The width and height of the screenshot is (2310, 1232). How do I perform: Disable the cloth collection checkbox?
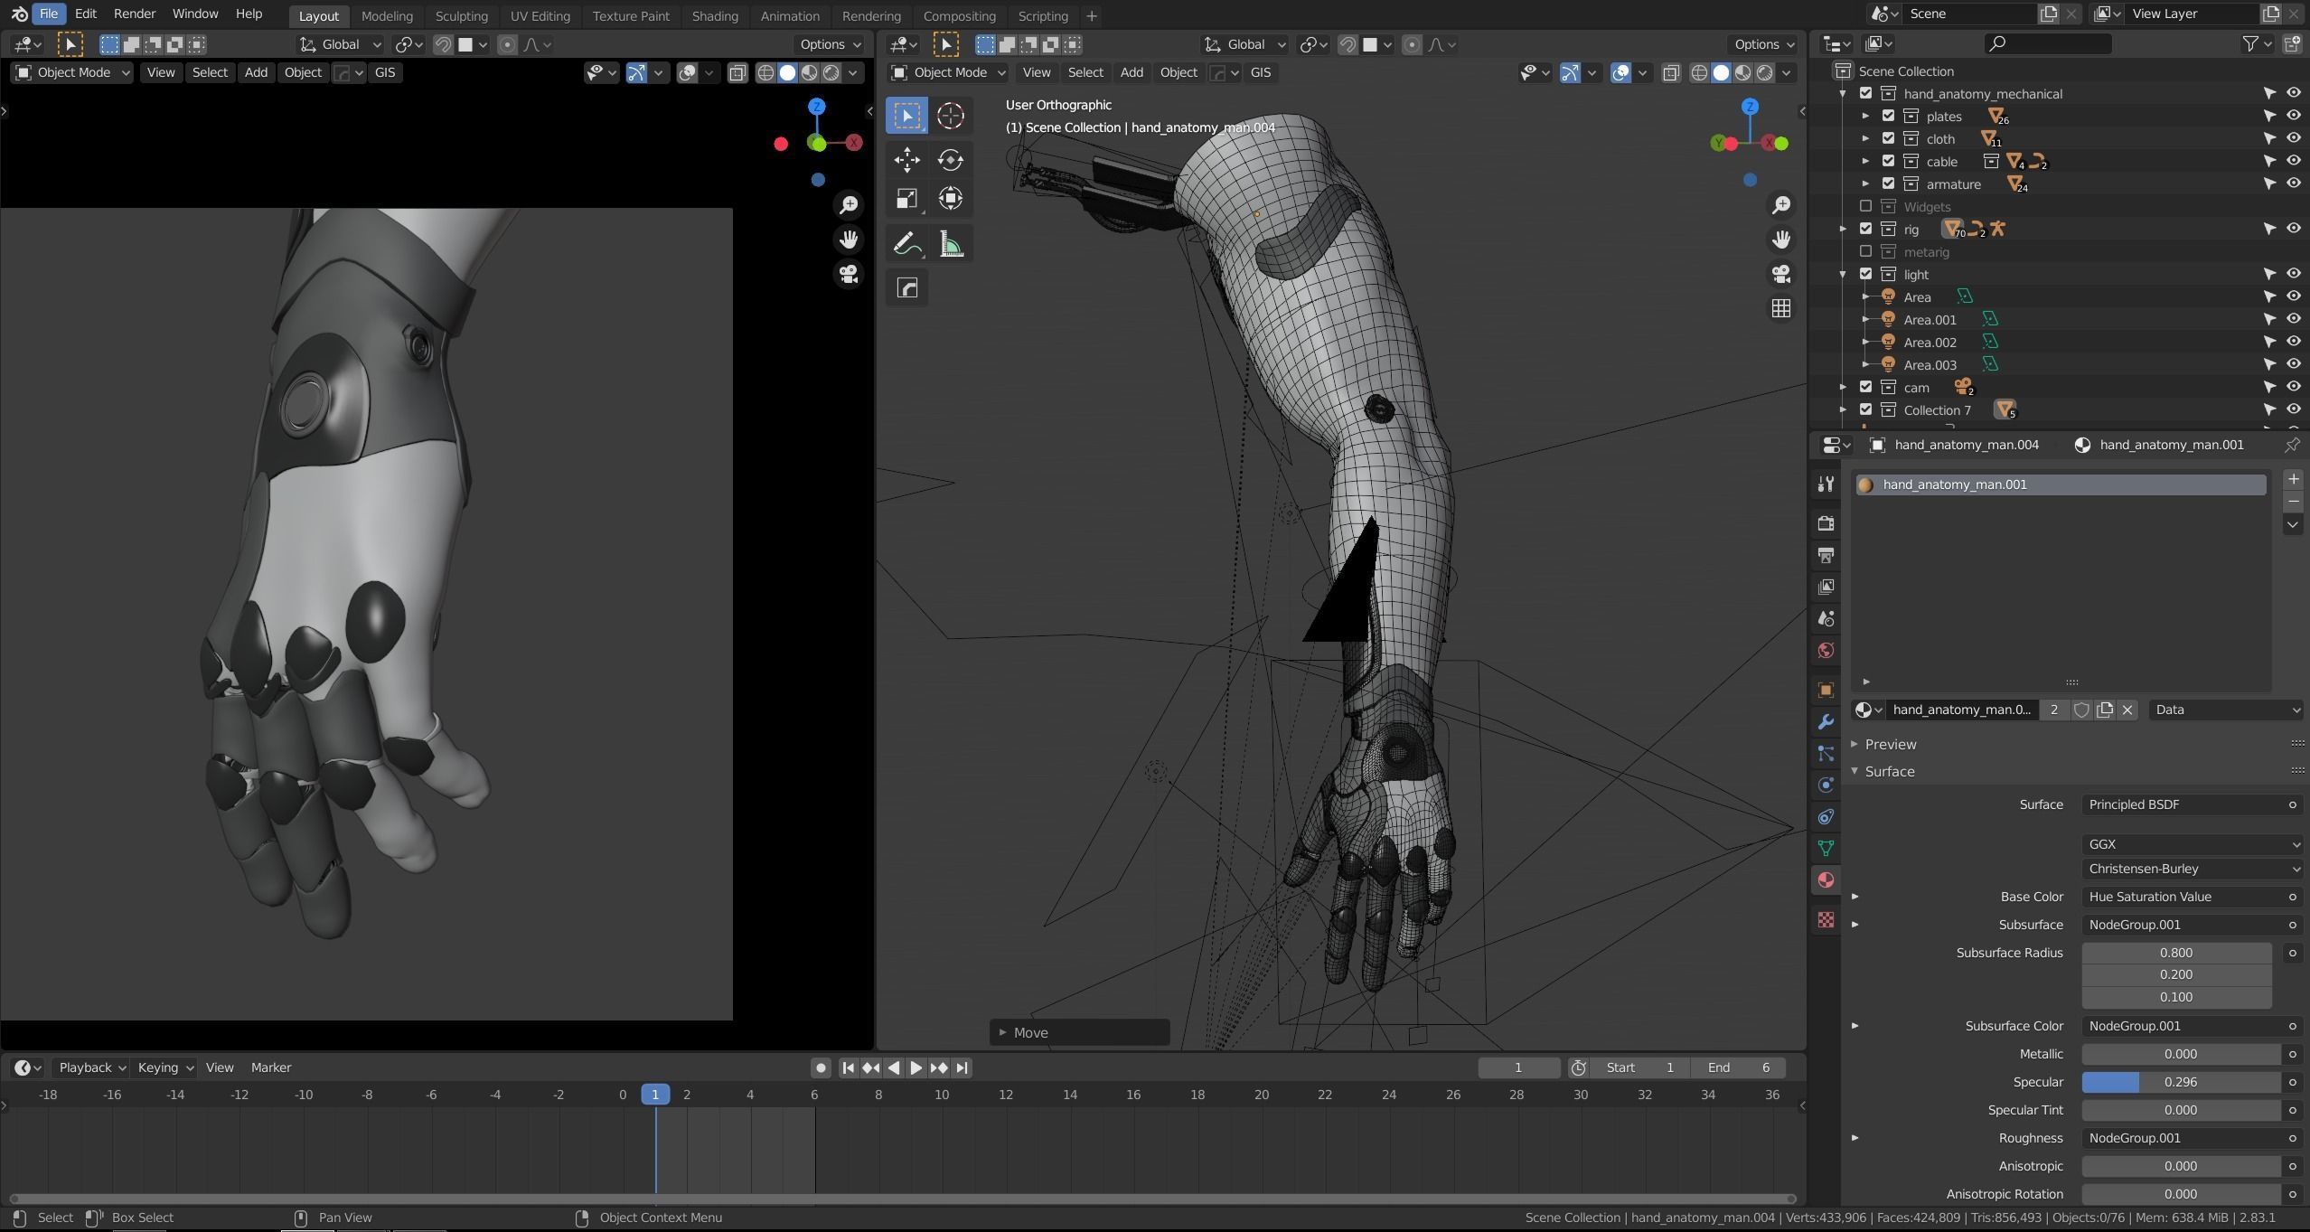(1888, 138)
